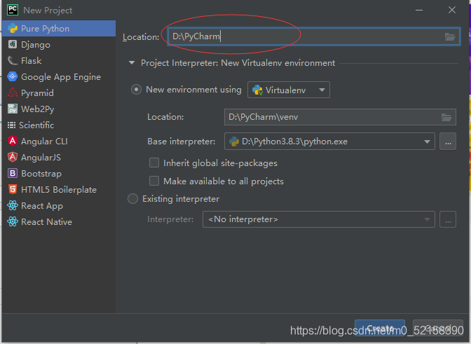Pick Bootstrap project type
The width and height of the screenshot is (471, 344).
[x=59, y=174]
